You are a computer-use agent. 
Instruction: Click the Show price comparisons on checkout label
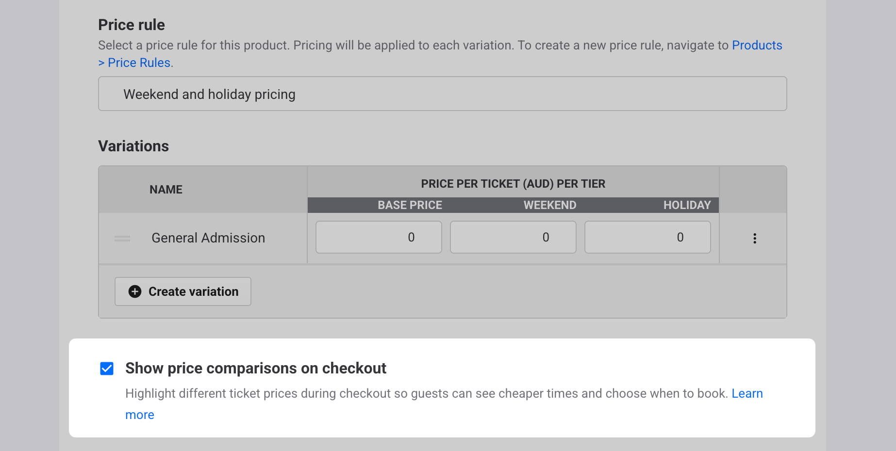(255, 368)
